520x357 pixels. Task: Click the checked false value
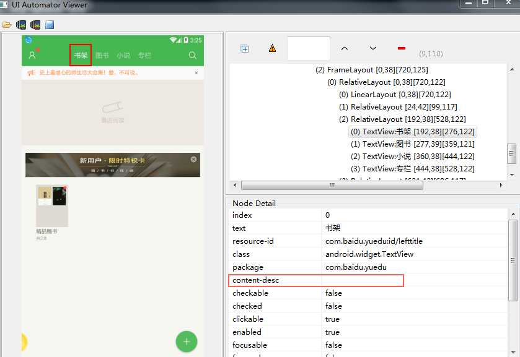point(333,306)
